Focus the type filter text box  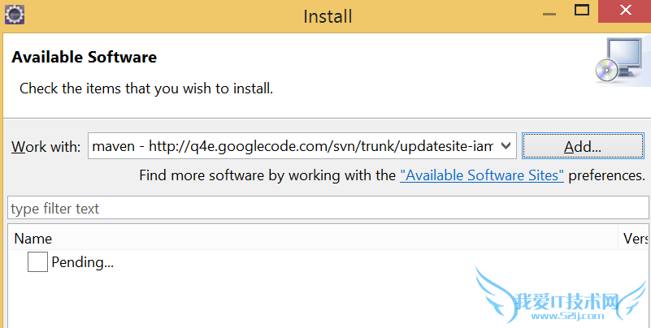coord(325,209)
